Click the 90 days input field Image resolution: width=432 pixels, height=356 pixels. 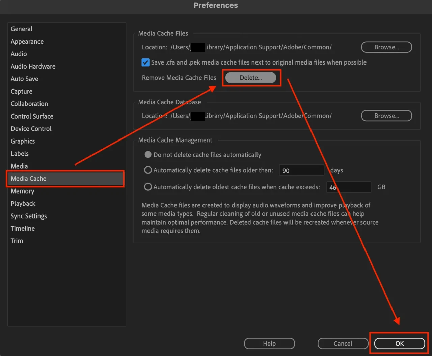click(x=301, y=170)
